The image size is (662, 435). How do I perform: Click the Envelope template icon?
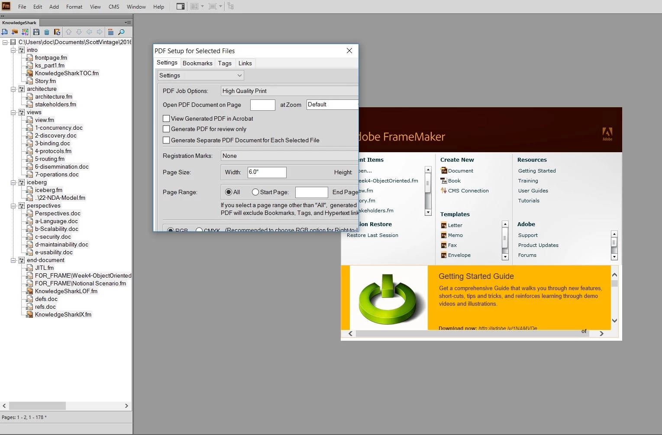point(444,255)
